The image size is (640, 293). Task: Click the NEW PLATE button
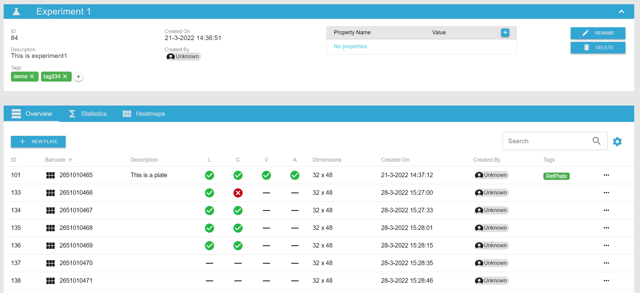pyautogui.click(x=38, y=142)
